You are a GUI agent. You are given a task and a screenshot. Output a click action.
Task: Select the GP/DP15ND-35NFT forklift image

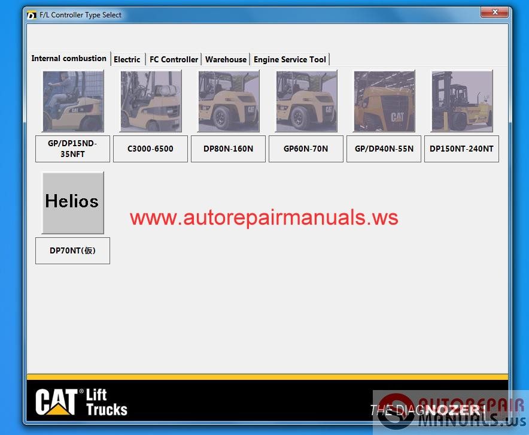(x=73, y=101)
